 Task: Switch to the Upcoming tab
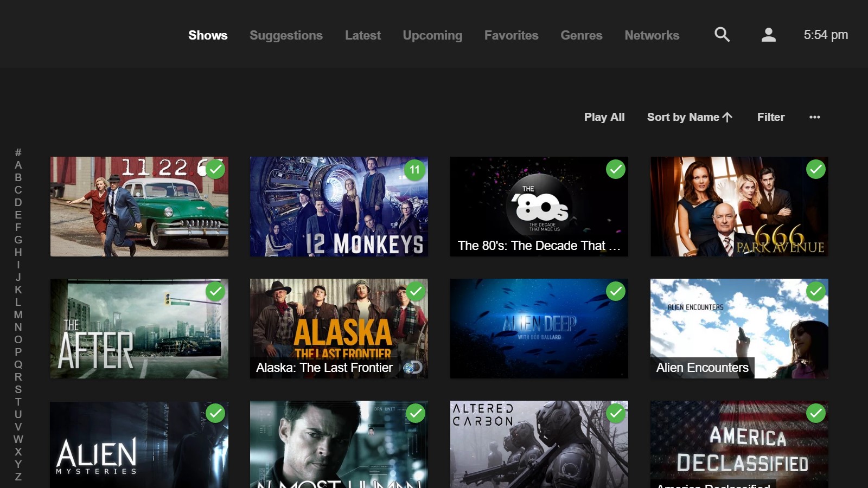coord(432,35)
